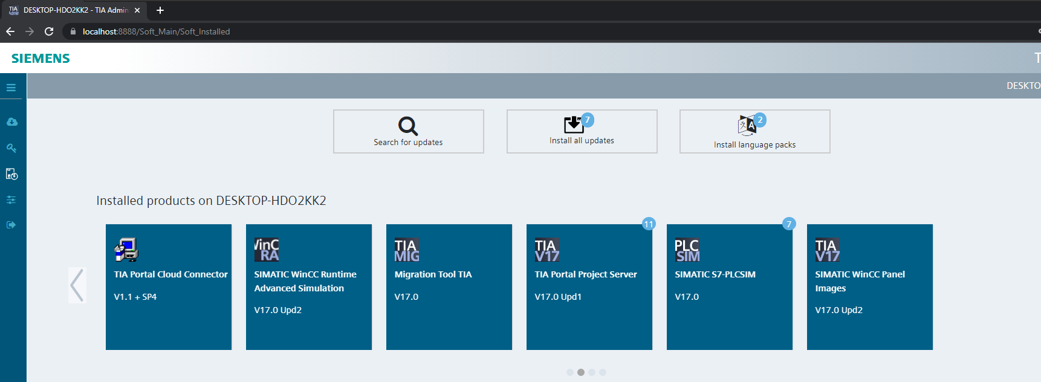Select the first carousel page dot
Image resolution: width=1041 pixels, height=382 pixels.
tap(570, 372)
